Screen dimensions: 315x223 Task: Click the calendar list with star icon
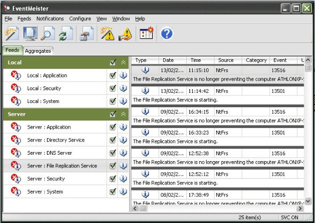[146, 33]
